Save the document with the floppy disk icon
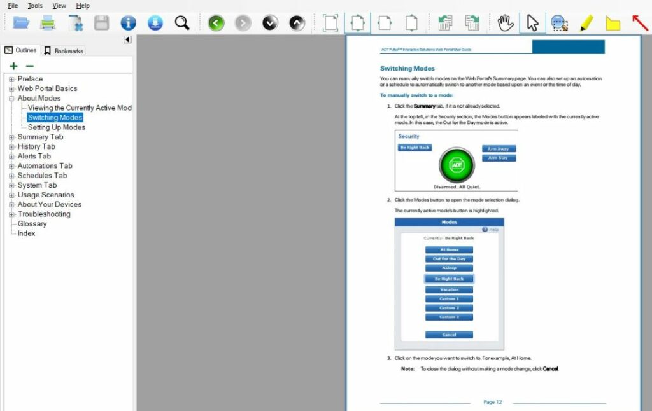Screen dimensions: 652x411 click(x=101, y=23)
